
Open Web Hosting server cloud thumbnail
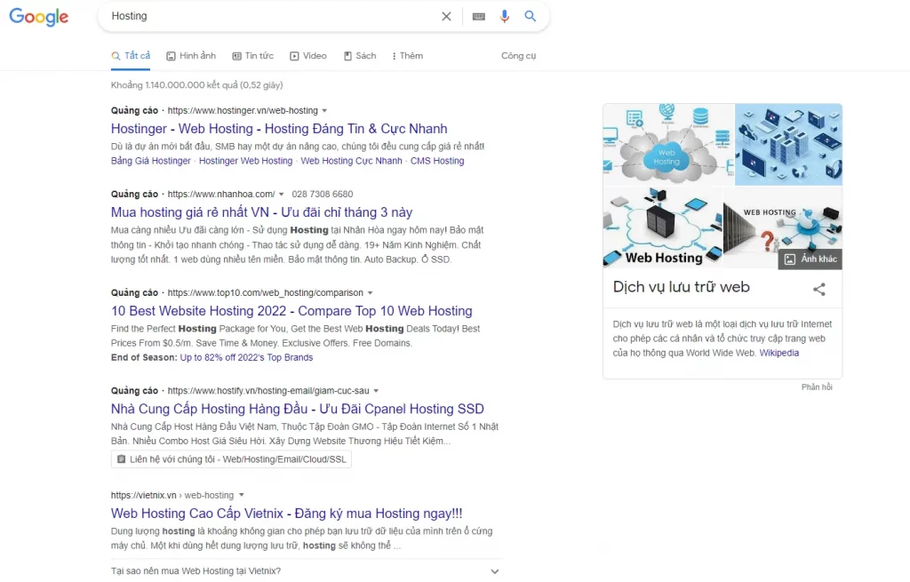[663, 227]
